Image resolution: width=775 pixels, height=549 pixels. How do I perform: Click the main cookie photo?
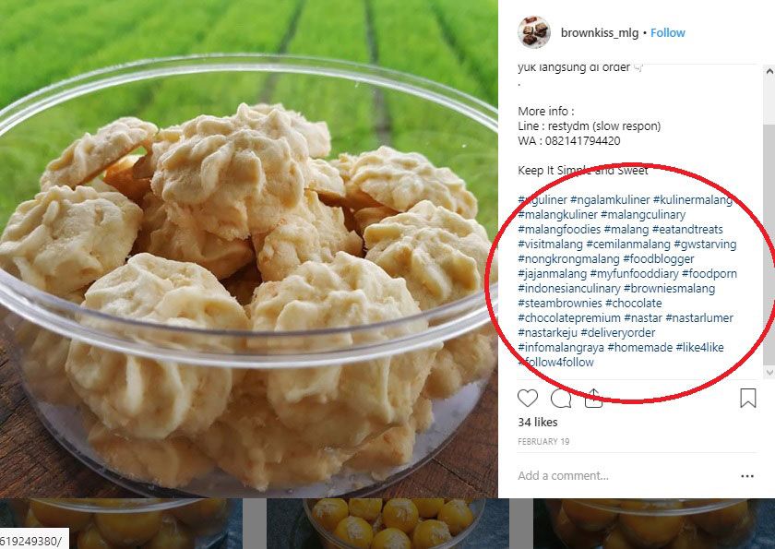[x=248, y=248]
